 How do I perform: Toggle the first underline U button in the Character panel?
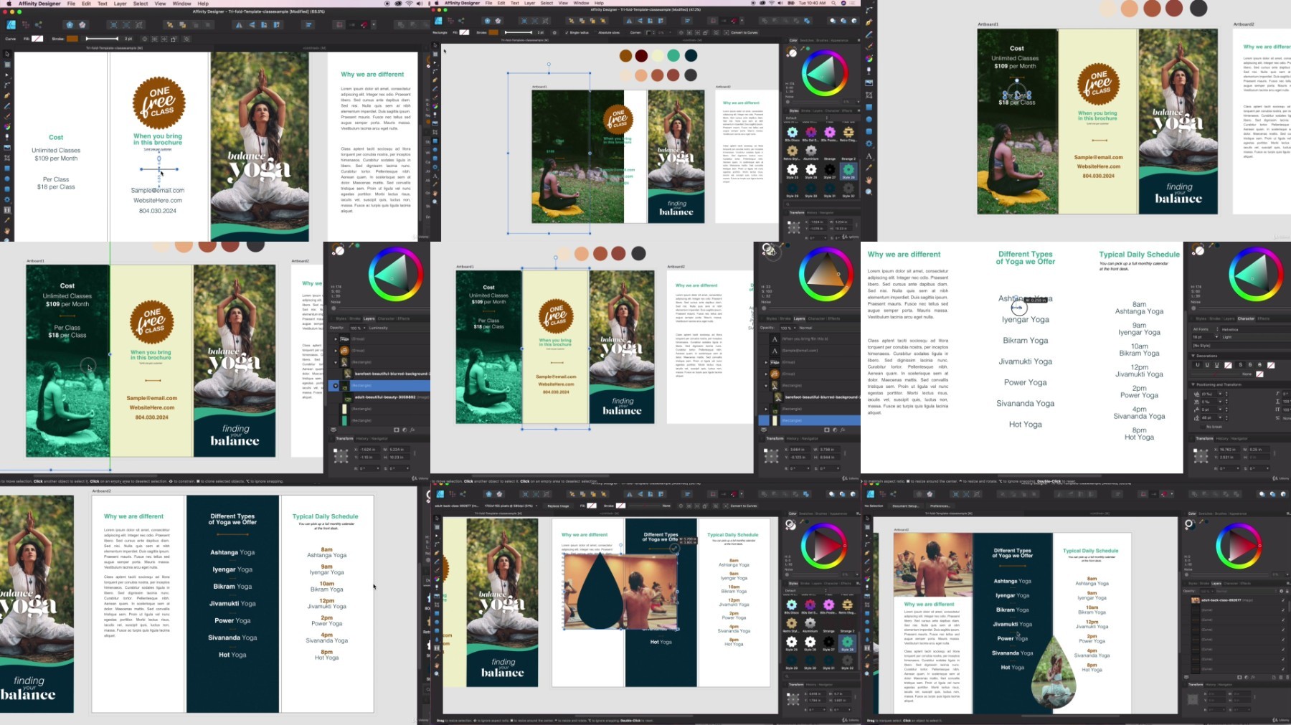(1197, 364)
